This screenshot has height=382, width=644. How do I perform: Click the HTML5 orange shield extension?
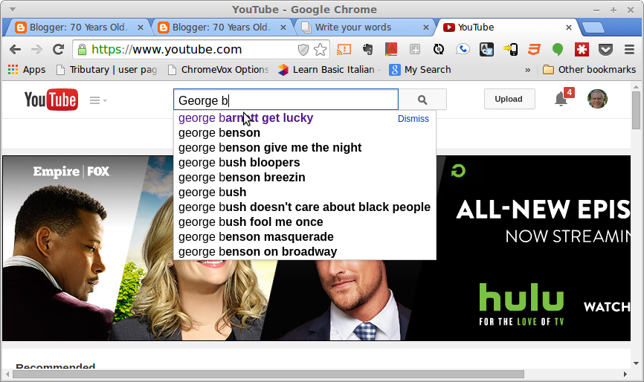[534, 50]
